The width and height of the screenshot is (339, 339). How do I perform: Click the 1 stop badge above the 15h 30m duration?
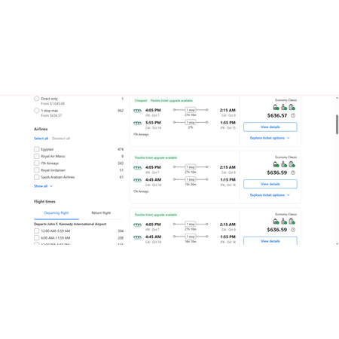[191, 179]
